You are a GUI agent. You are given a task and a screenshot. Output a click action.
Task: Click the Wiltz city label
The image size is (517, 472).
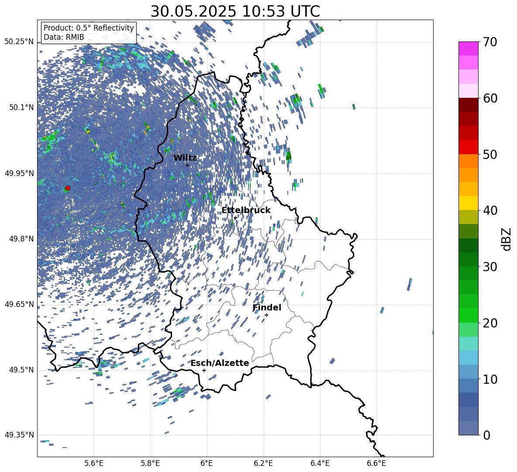(185, 158)
